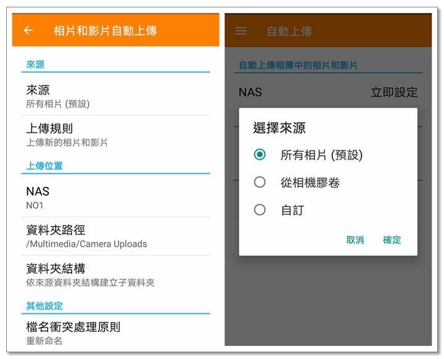Tap the 其他設定 section heading

[44, 306]
